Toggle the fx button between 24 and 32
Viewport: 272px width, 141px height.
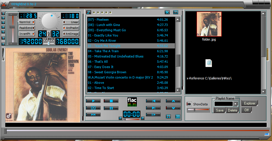tap(49, 34)
